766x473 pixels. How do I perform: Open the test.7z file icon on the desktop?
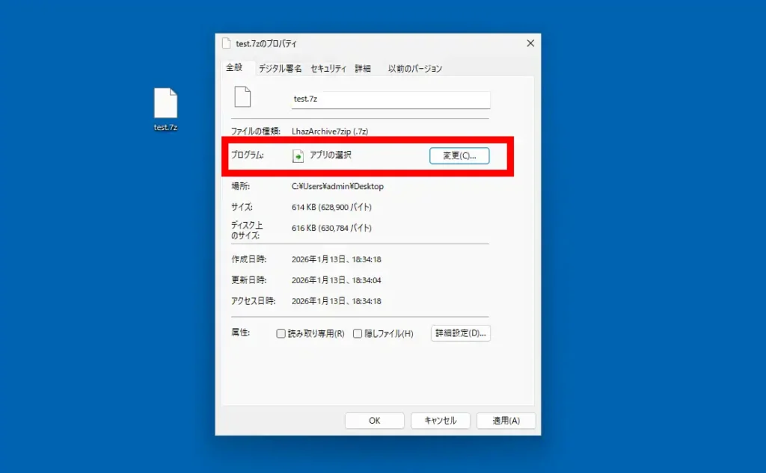coord(165,103)
